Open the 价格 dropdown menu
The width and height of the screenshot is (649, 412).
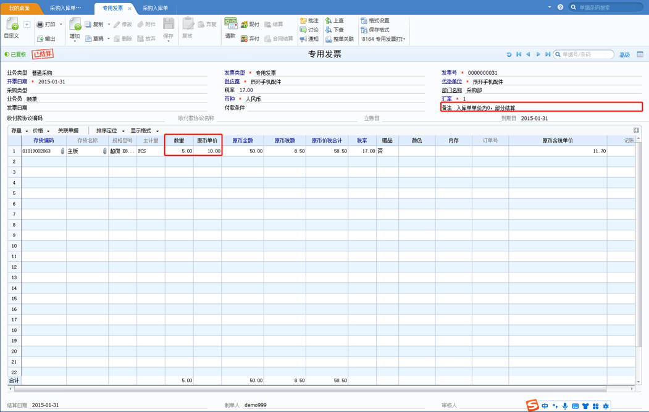[41, 130]
